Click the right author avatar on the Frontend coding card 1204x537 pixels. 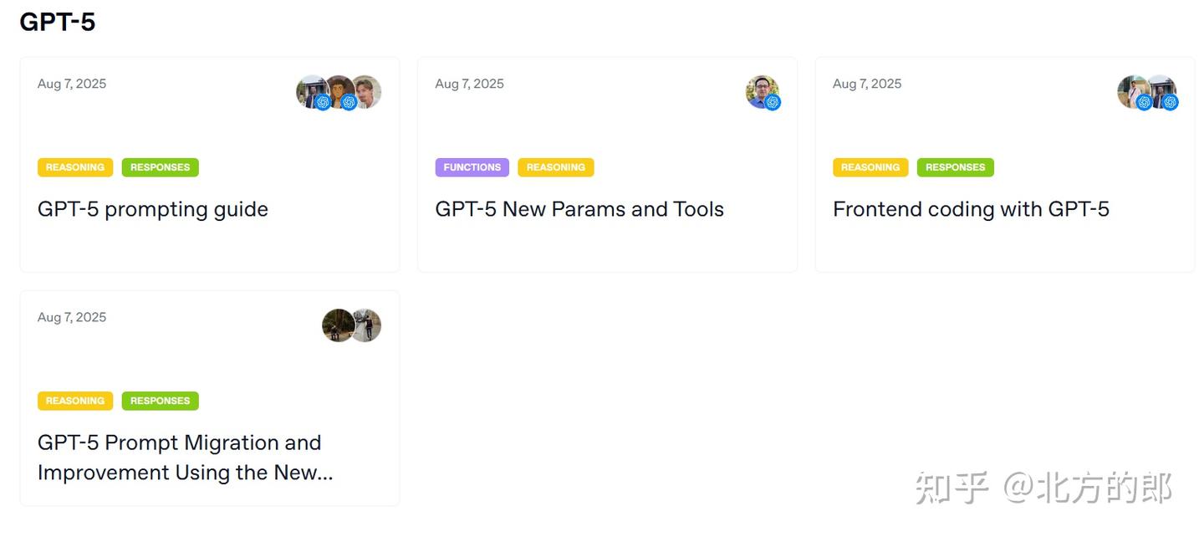pyautogui.click(x=1162, y=91)
